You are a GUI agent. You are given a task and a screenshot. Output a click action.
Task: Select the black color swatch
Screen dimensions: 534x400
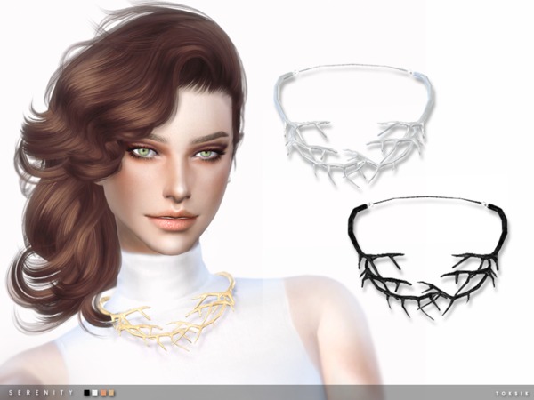[x=85, y=391]
